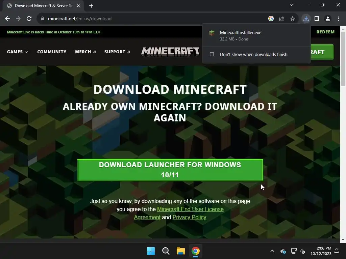346x259 pixels.
Task: Expand the GAMES menu
Action: [18, 52]
